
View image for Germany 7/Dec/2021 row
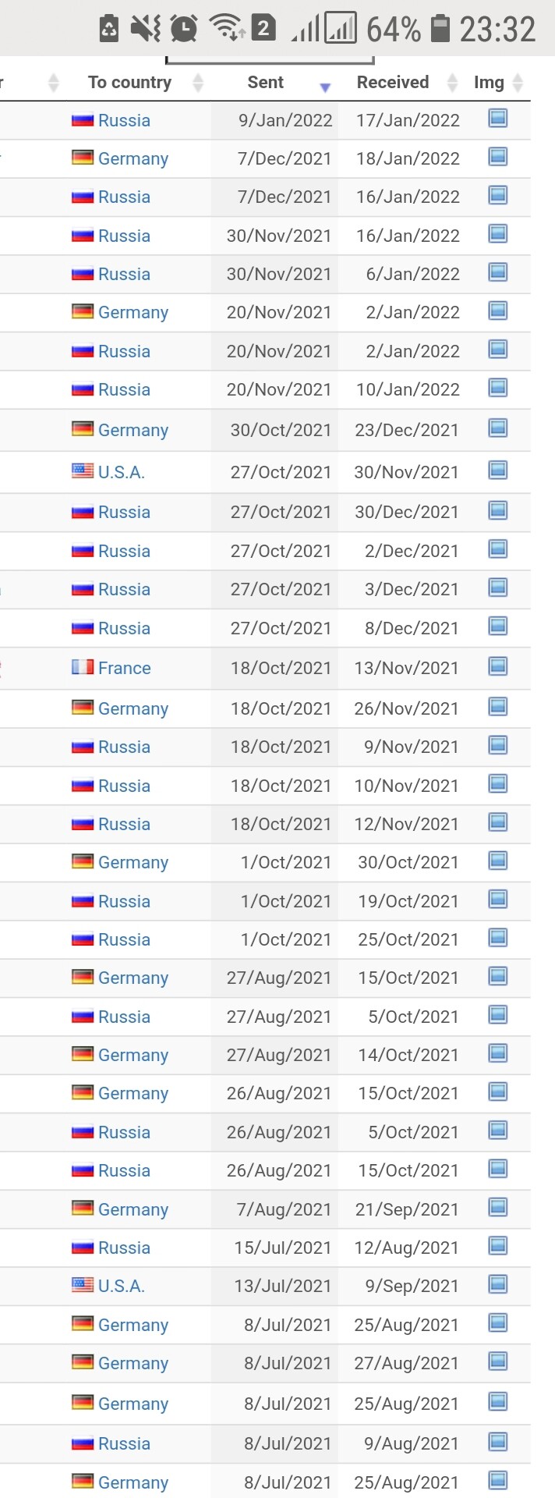click(497, 157)
